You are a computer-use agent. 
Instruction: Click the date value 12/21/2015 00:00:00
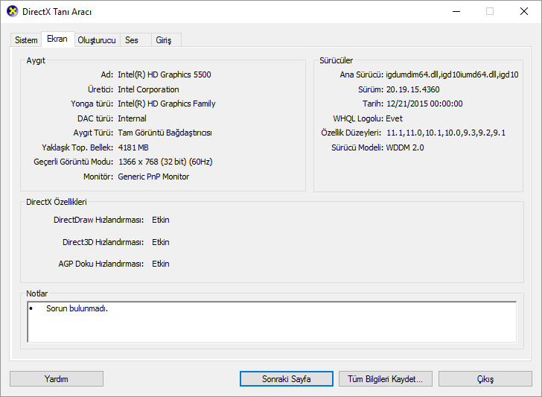click(424, 104)
